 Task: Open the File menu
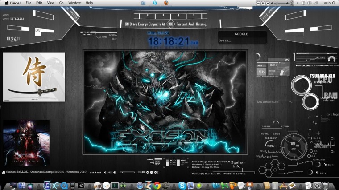[28, 3]
